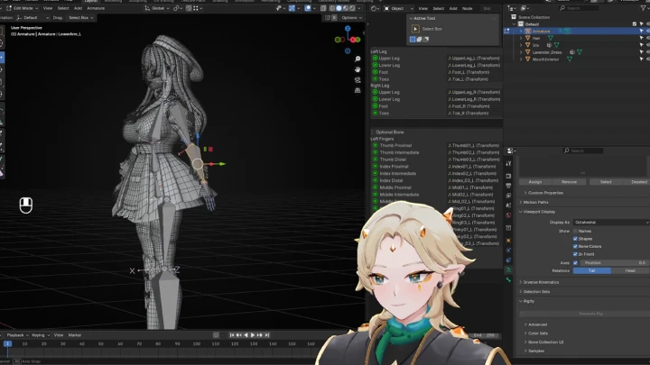
Task: Click the outliner filter funnel icon
Action: (x=644, y=8)
